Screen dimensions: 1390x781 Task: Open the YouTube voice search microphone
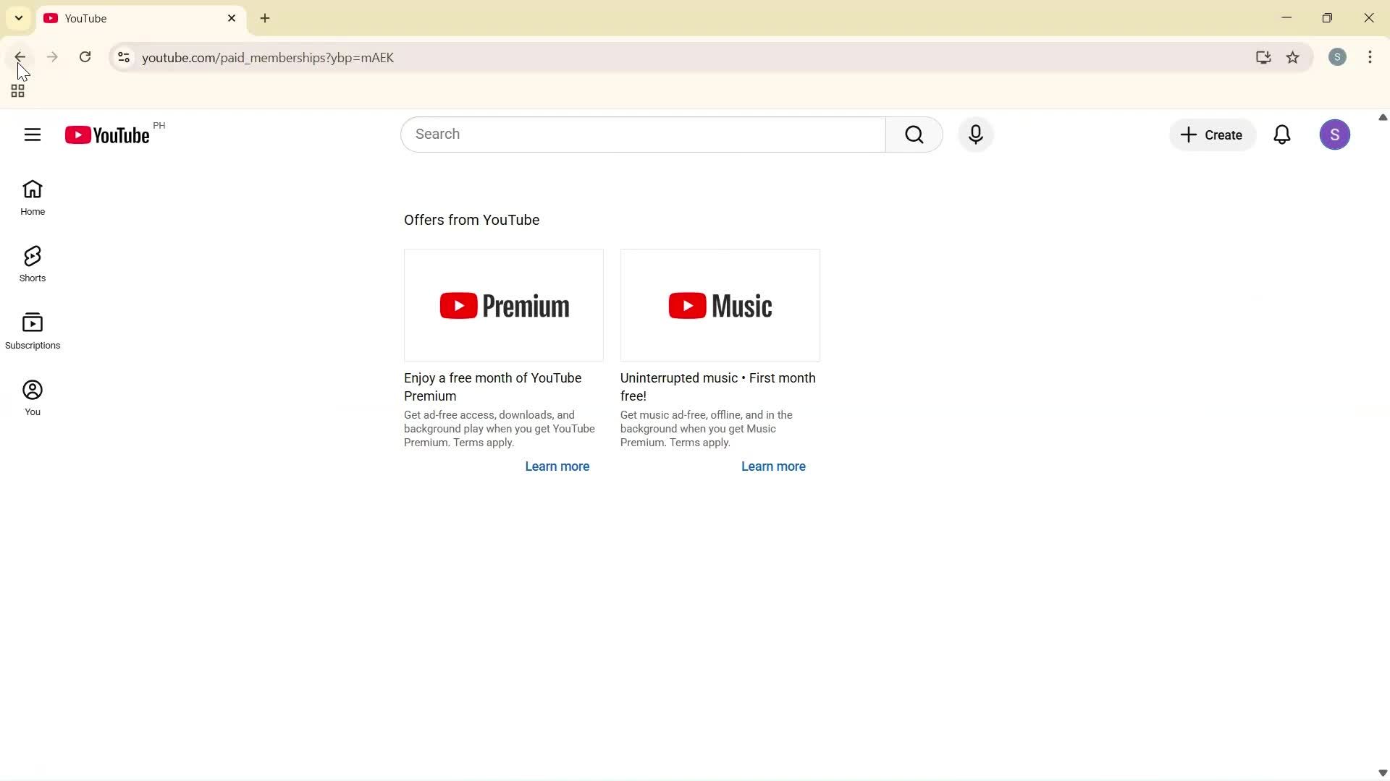click(976, 134)
